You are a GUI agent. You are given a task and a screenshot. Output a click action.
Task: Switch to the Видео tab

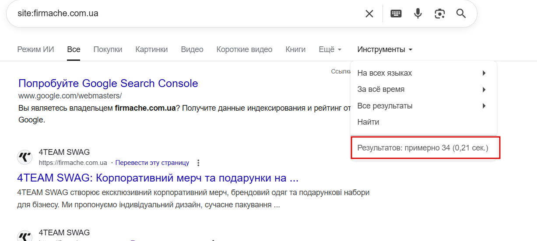click(x=192, y=49)
